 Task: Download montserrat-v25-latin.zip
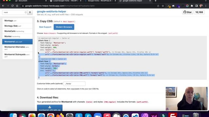(x=50, y=108)
